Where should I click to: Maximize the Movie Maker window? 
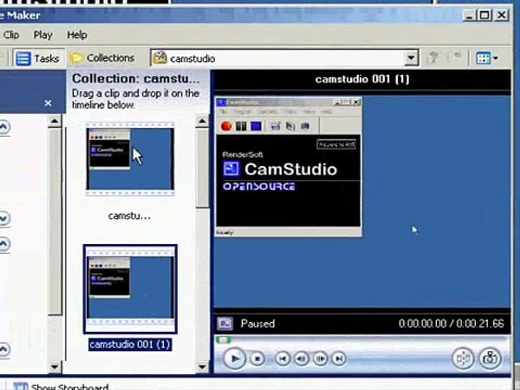point(484,15)
